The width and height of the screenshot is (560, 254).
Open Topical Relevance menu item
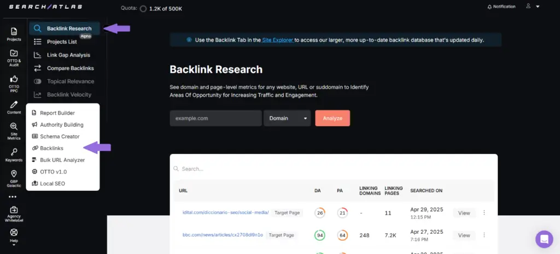[64, 81]
